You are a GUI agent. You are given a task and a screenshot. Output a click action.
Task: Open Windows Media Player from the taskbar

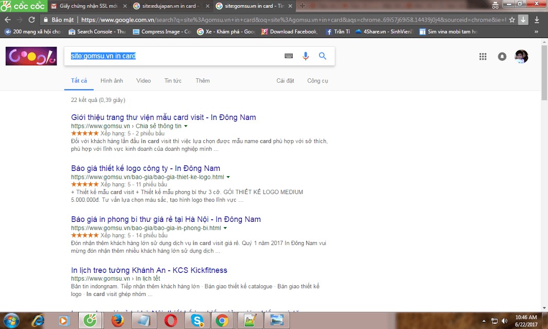point(64,321)
